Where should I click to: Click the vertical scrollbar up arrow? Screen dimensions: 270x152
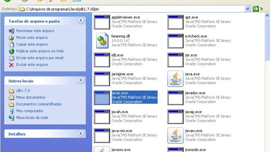(267, 16)
